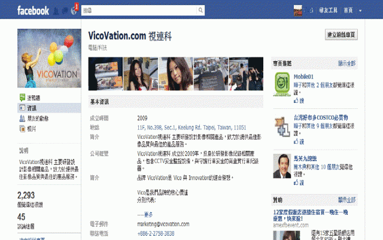The image size is (383, 240).
Task: Open hotel ad headline 12家度假飯店
Action: [x=311, y=215]
